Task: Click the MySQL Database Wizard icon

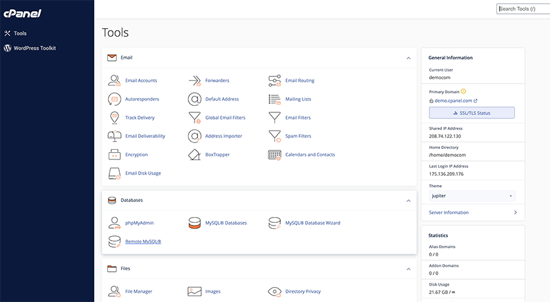Action: (274, 223)
